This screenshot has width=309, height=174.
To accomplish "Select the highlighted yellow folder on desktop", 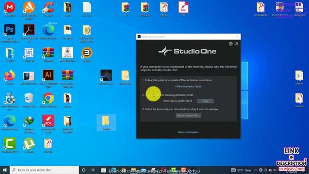I will (x=106, y=122).
